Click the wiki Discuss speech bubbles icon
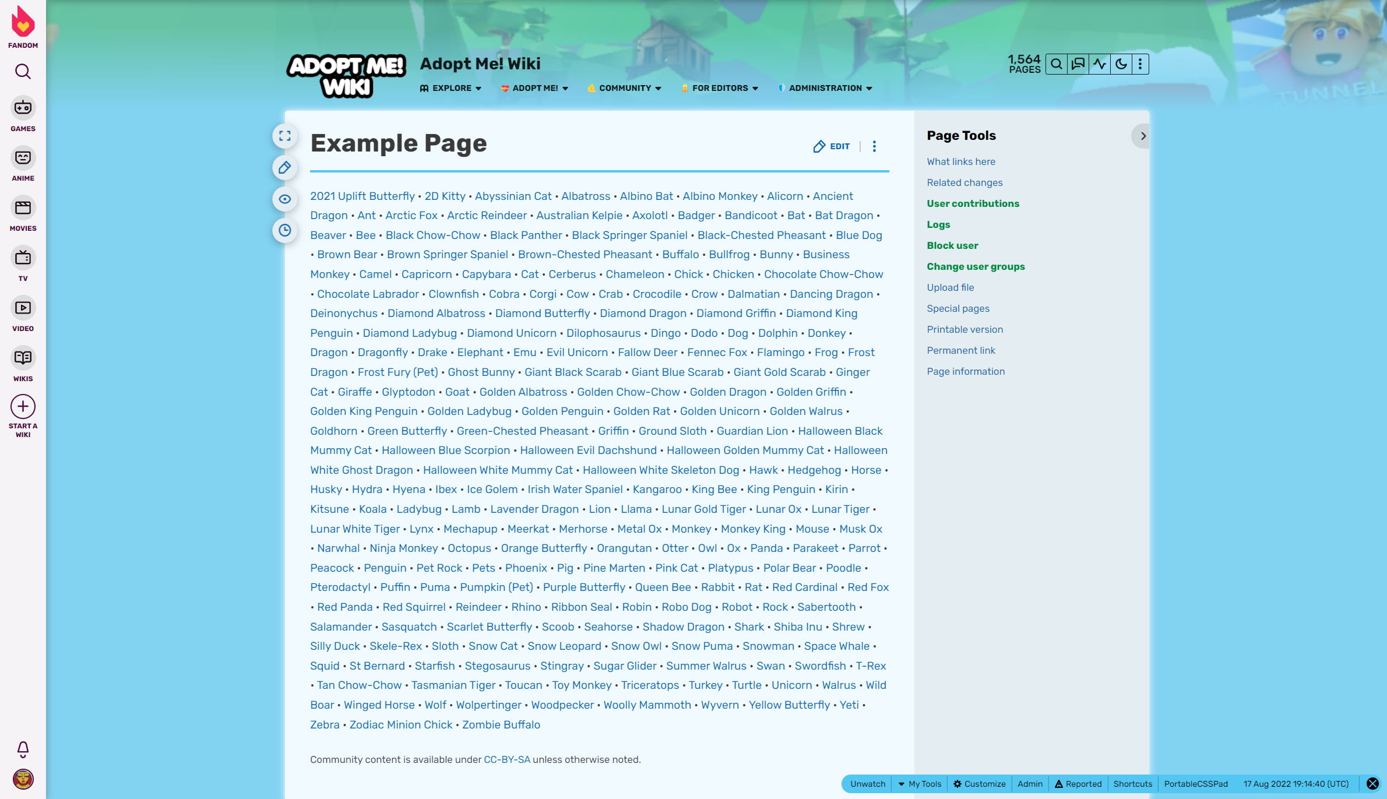The width and height of the screenshot is (1387, 799). 1078,64
